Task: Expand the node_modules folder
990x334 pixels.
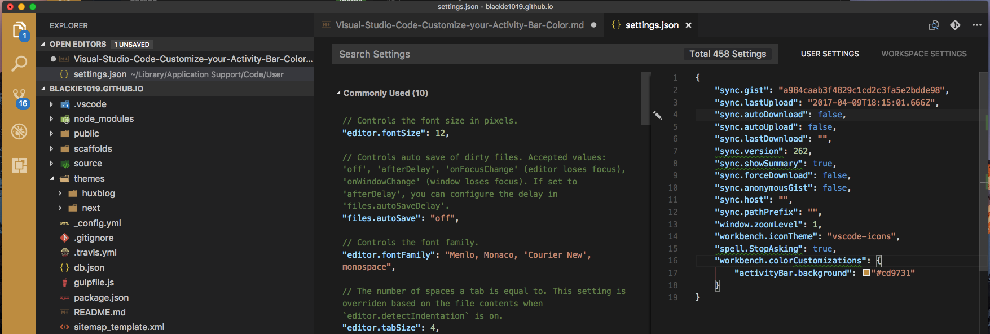Action: pyautogui.click(x=52, y=119)
